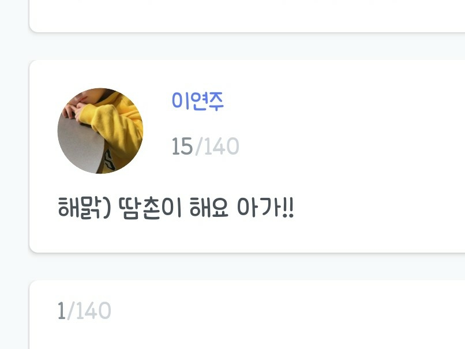Click empty area below the comment text
The height and width of the screenshot is (349, 465).
pos(247,236)
